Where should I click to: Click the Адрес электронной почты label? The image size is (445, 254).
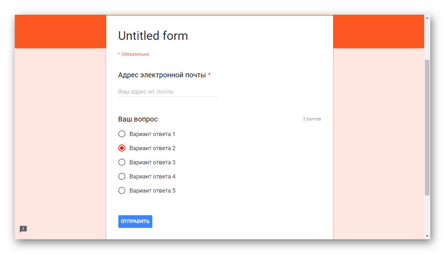tap(162, 75)
